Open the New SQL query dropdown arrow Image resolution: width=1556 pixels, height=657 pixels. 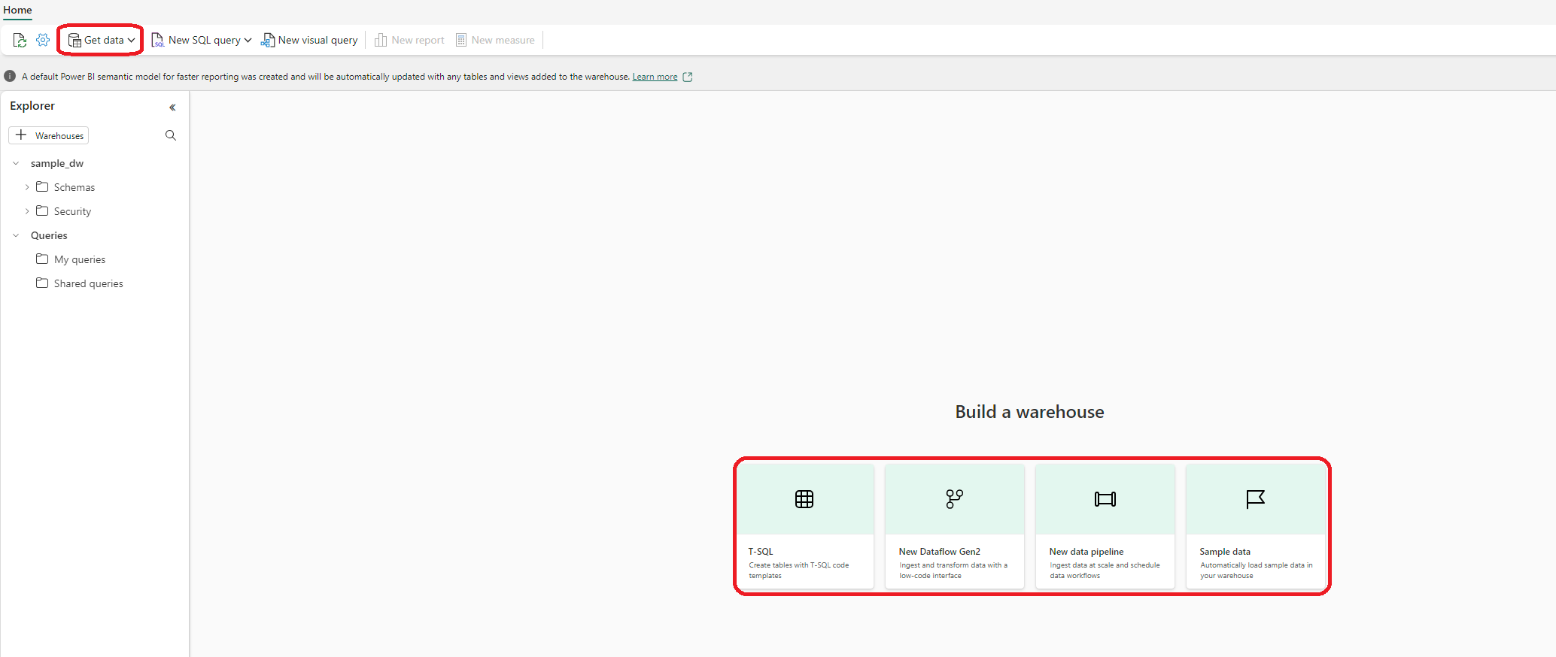tap(248, 41)
